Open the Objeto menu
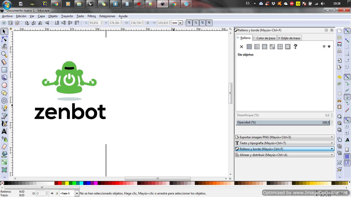This screenshot has height=197, width=351. (53, 16)
